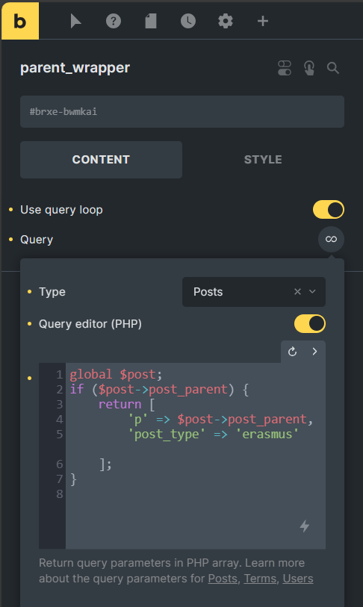Expand the code editor chevron arrow
This screenshot has height=607, width=363.
point(314,352)
